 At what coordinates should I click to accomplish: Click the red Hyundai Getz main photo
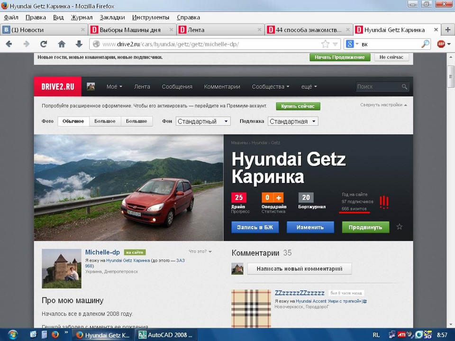pyautogui.click(x=128, y=187)
